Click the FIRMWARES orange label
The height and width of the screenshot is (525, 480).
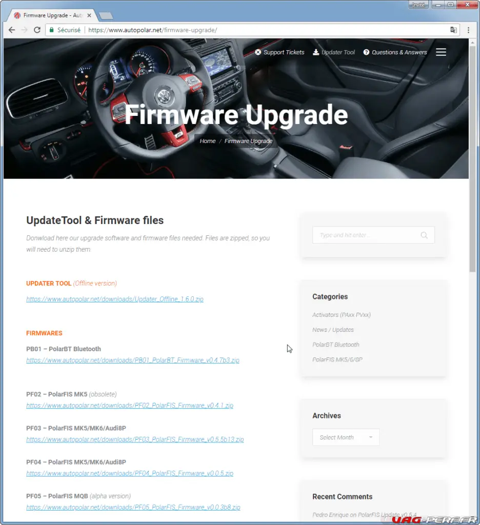coord(44,333)
